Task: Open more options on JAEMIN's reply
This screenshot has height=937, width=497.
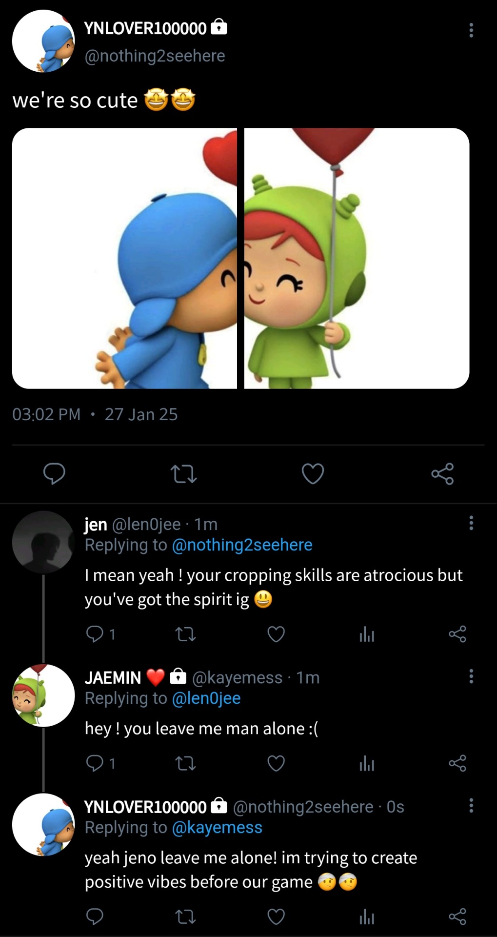Action: tap(471, 676)
